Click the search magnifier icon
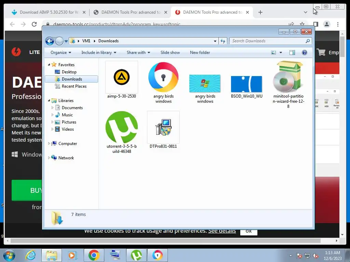The width and height of the screenshot is (350, 262). (308, 41)
